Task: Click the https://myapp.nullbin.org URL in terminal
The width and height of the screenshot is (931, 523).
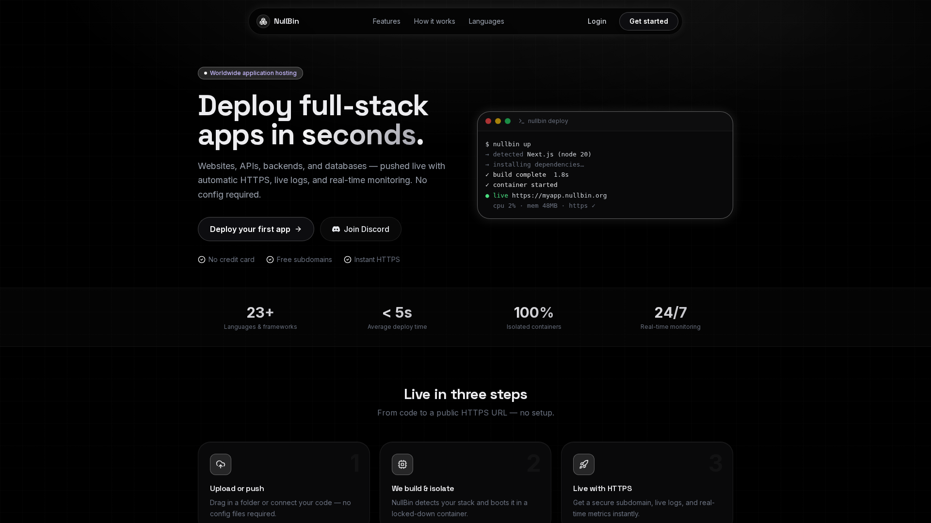Action: tap(559, 196)
